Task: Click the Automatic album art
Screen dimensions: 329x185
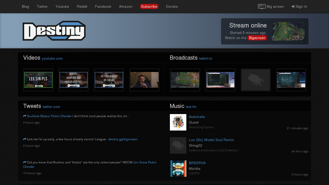Action: point(178,122)
